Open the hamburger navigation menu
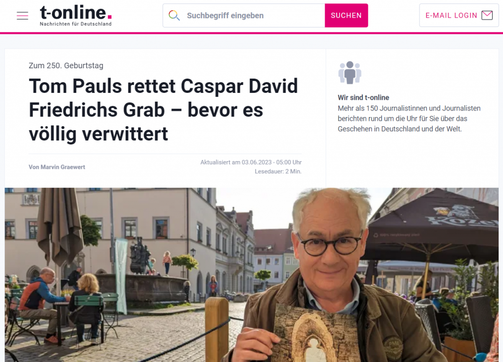Viewport: 503px width, 362px height. click(x=23, y=15)
